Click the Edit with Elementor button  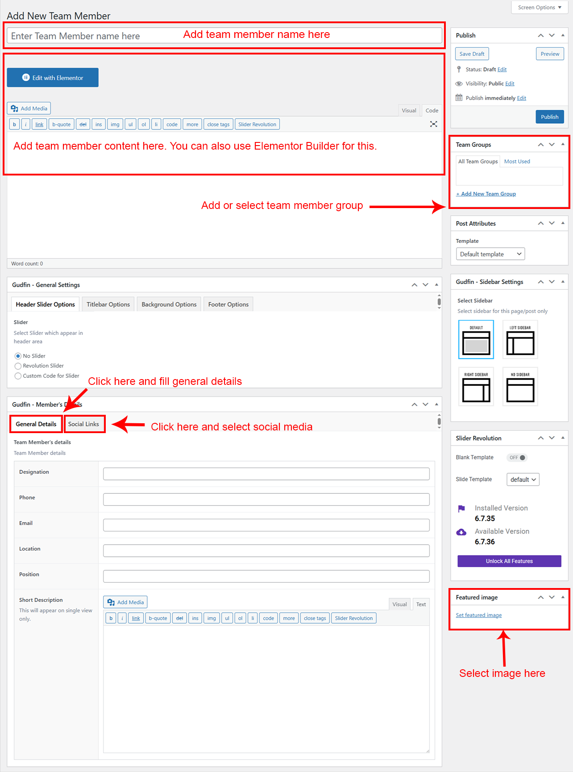coord(53,78)
